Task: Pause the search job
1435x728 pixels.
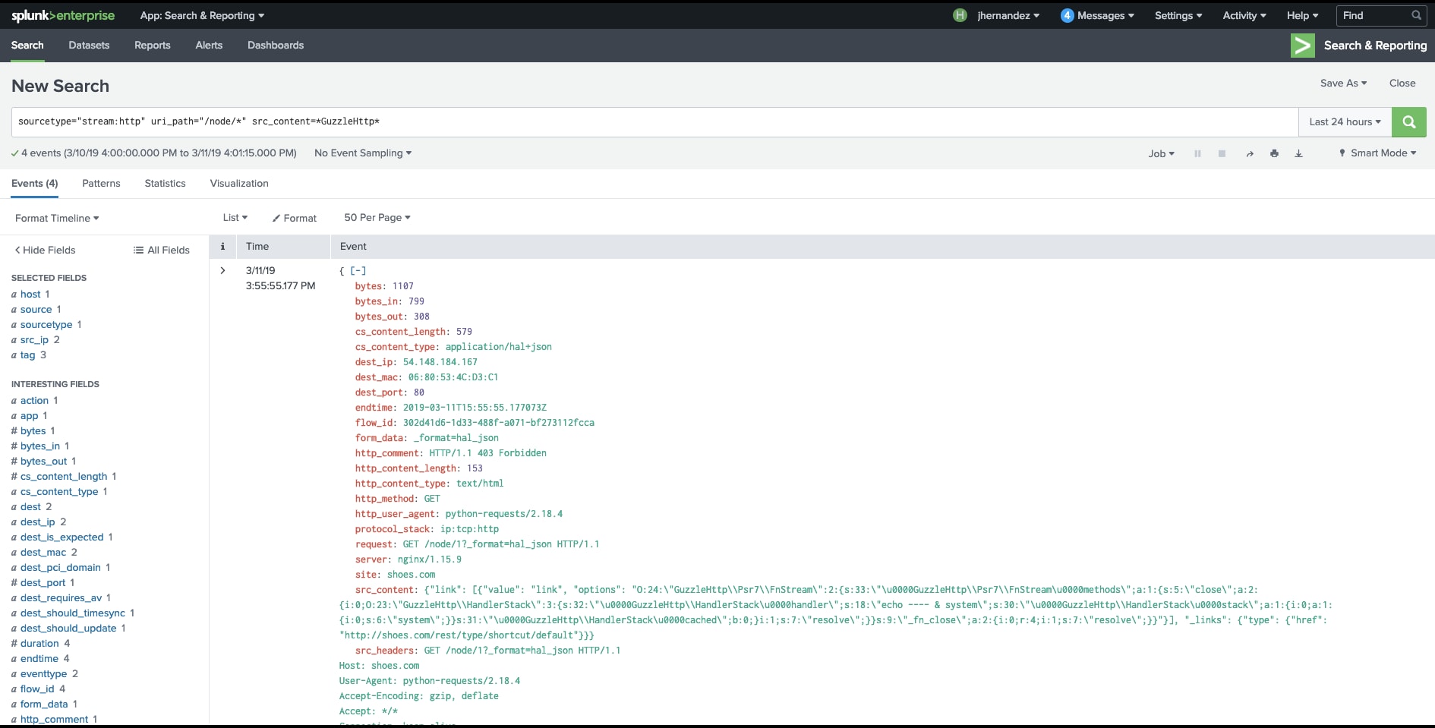Action: pos(1197,153)
